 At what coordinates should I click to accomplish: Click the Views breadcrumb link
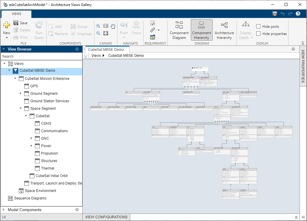(96, 55)
